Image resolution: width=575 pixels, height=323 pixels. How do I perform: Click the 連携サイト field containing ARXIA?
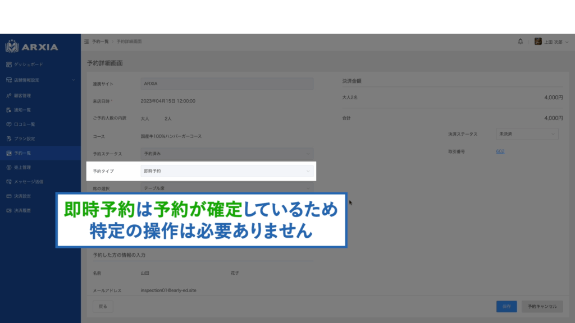[x=226, y=84]
